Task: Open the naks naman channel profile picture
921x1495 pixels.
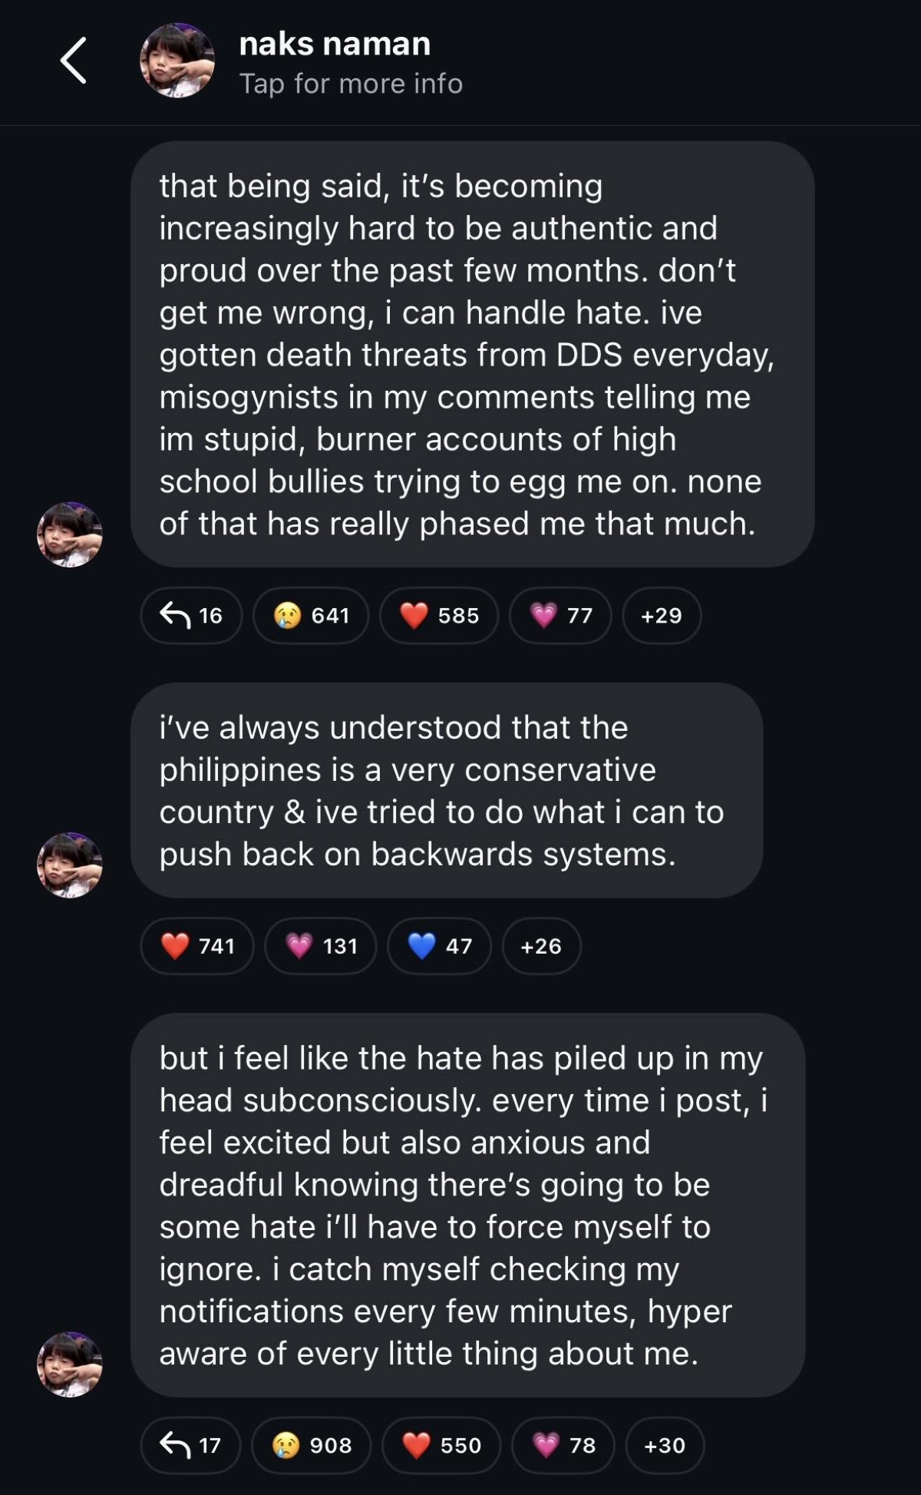Action: [177, 61]
